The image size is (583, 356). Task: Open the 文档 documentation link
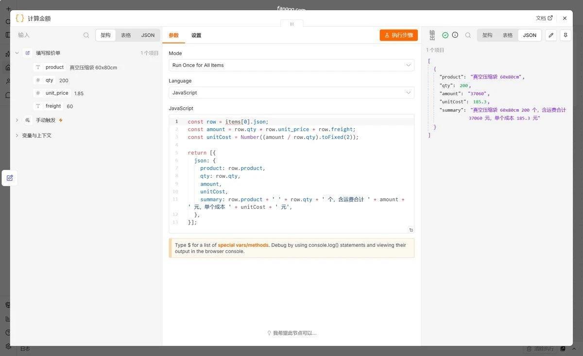[544, 18]
